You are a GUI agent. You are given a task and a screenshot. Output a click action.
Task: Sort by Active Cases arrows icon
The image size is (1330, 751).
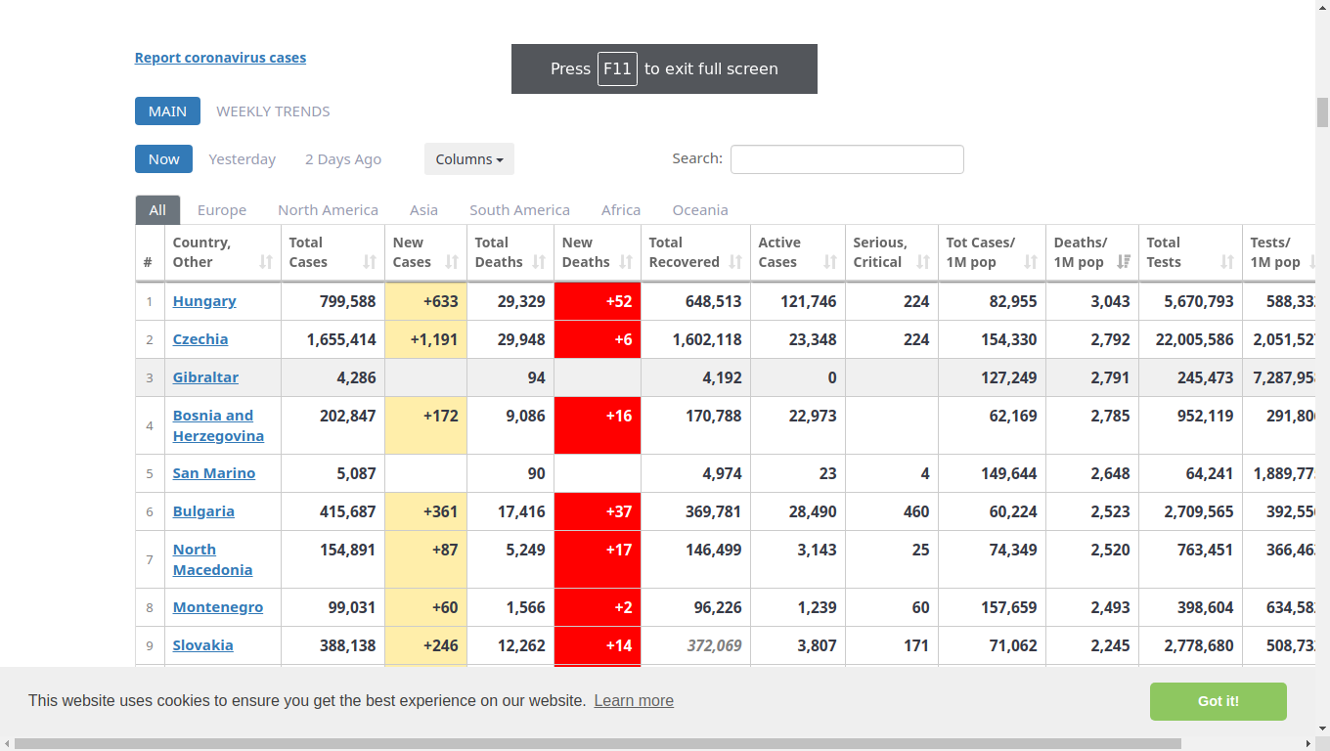click(x=830, y=262)
